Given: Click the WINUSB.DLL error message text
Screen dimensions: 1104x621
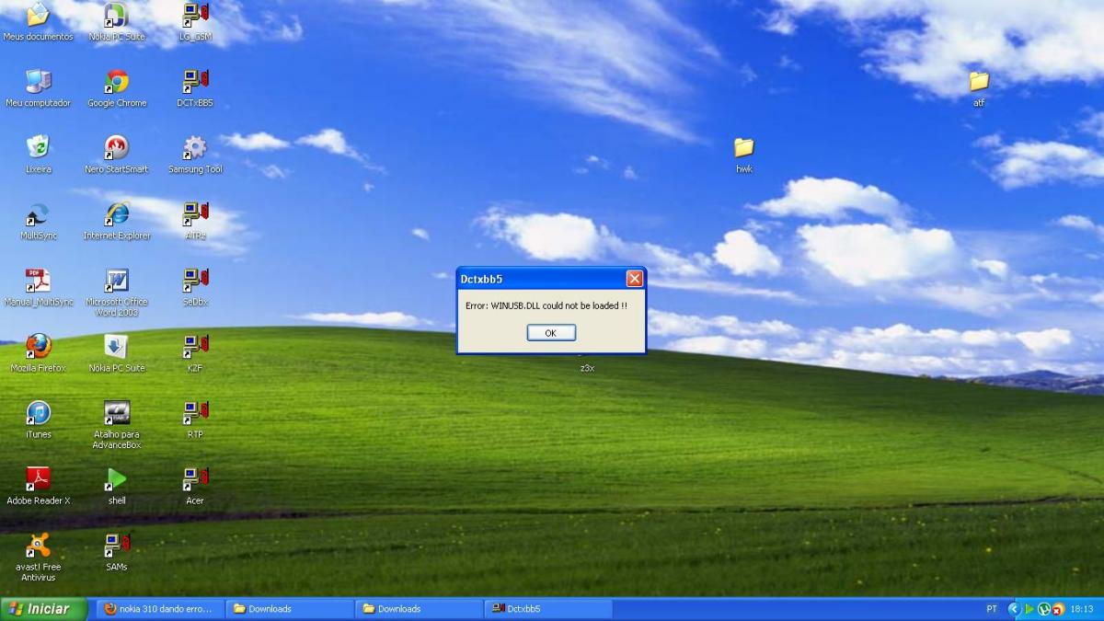Looking at the screenshot, I should tap(546, 305).
